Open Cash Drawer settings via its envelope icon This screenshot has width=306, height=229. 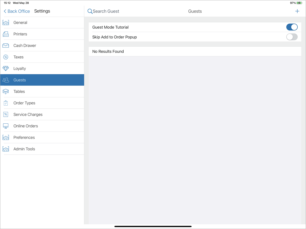6,45
